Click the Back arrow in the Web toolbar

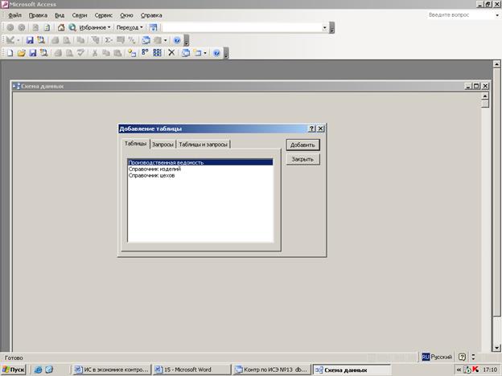pos(10,27)
